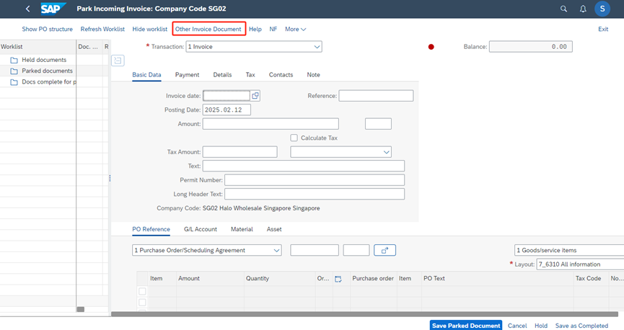The width and height of the screenshot is (624, 330).
Task: Click the table settings icon in column header
Action: coord(338,278)
